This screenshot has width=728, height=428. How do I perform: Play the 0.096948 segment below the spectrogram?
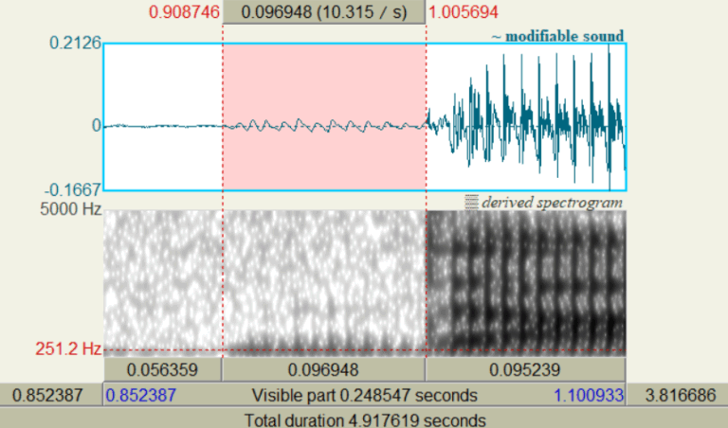(x=324, y=370)
